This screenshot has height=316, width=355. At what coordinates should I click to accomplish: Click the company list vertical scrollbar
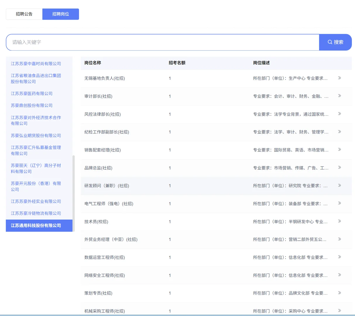click(x=74, y=193)
